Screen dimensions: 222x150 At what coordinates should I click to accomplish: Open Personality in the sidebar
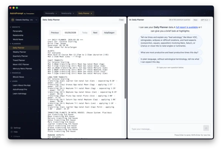click(x=17, y=31)
